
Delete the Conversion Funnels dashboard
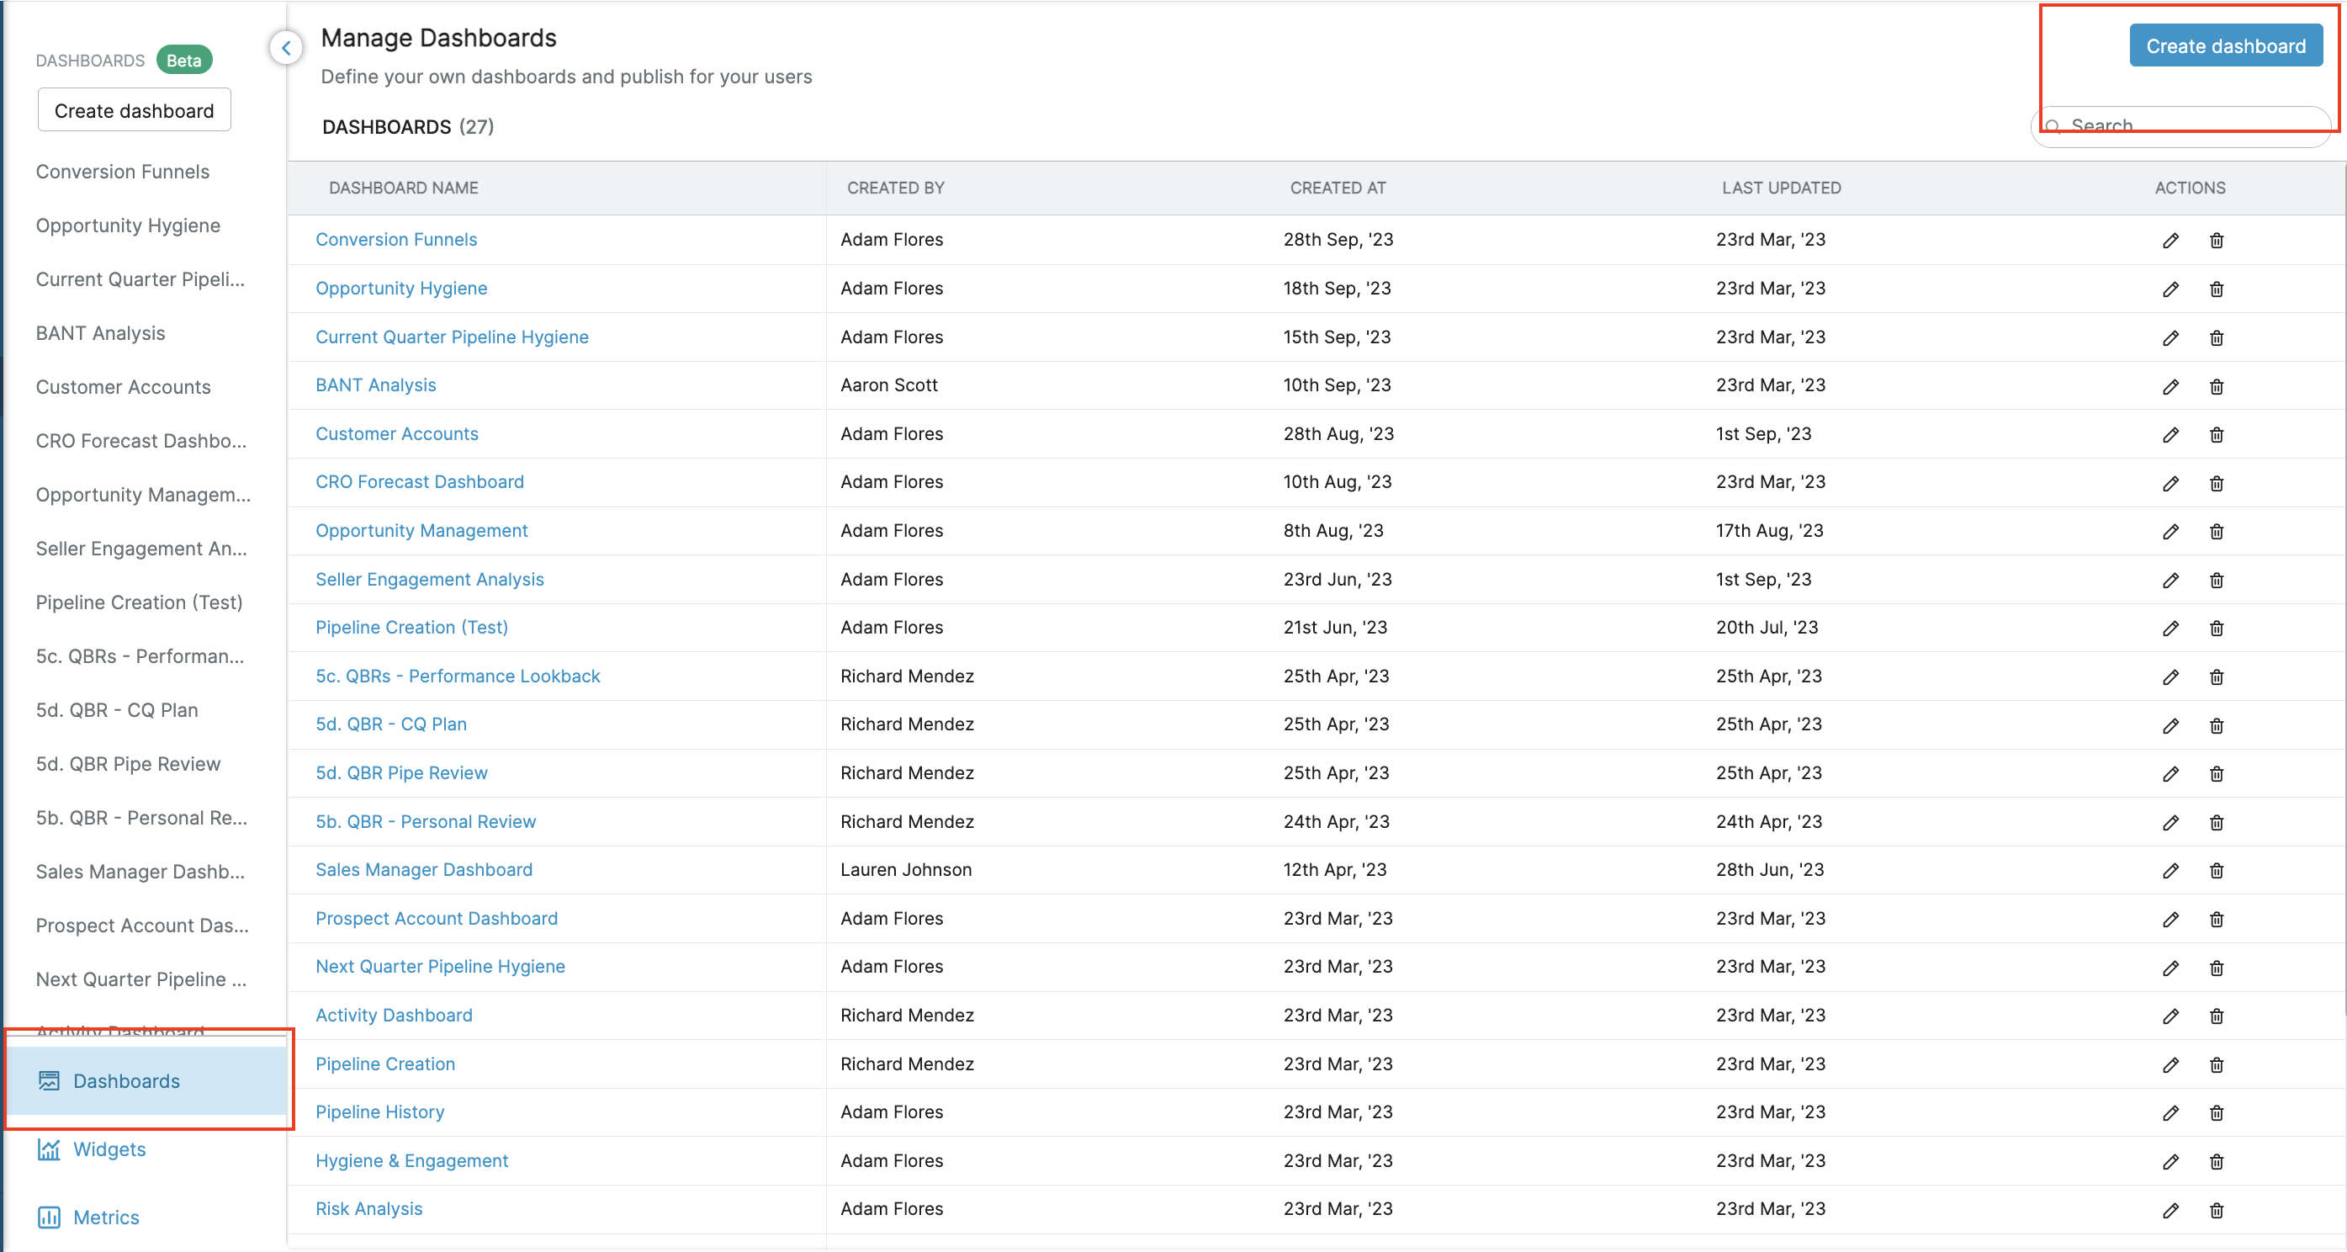(x=2217, y=240)
